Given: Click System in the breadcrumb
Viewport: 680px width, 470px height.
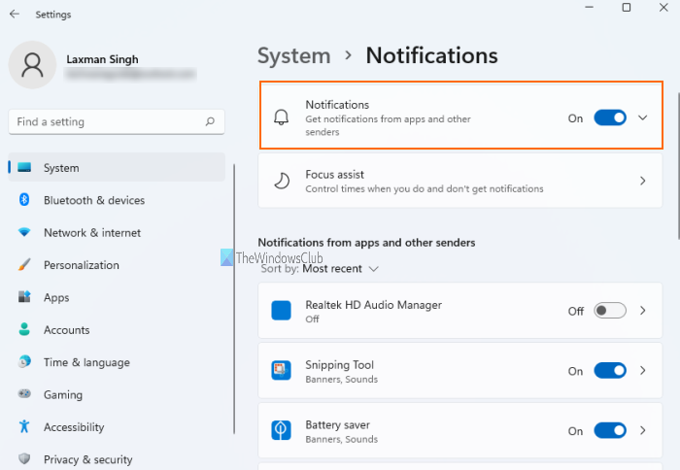Looking at the screenshot, I should [x=293, y=55].
